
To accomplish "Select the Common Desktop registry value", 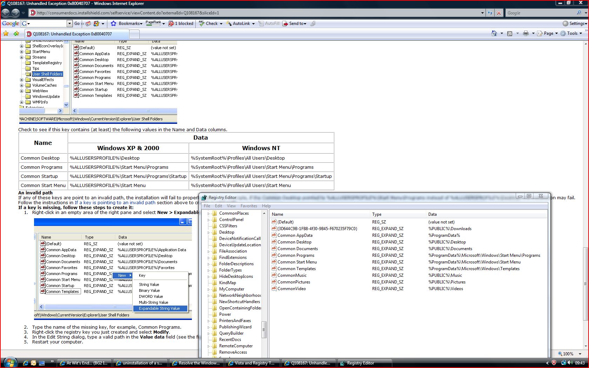I will point(294,242).
